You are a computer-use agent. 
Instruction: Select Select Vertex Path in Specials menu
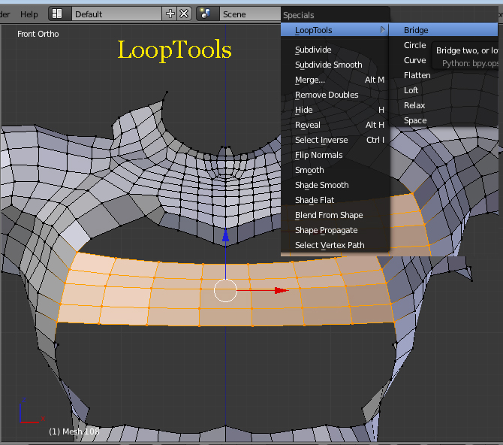[x=335, y=246]
